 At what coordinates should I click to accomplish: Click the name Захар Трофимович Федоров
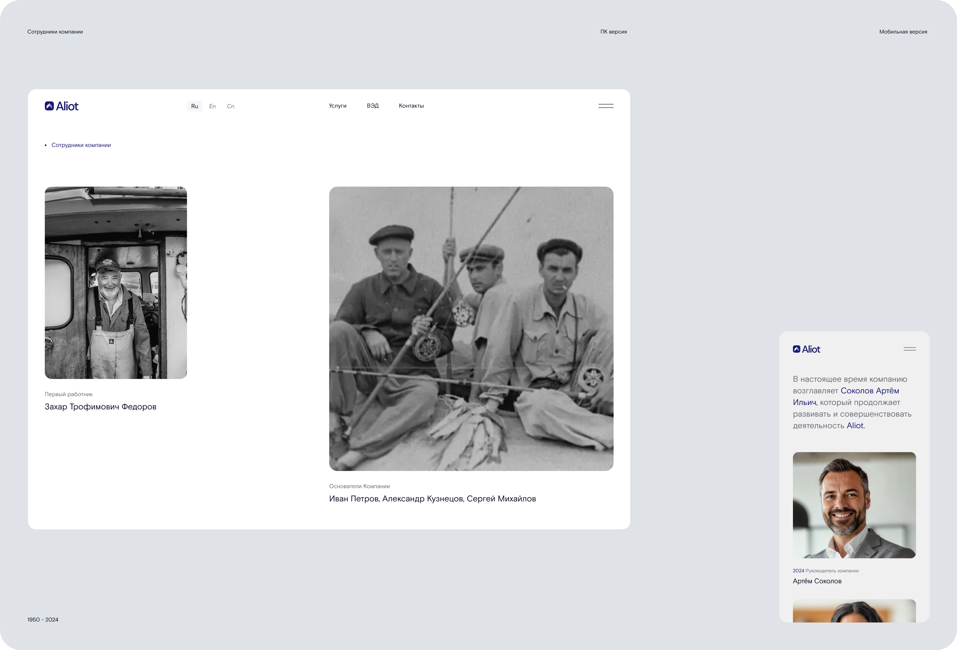(x=100, y=407)
